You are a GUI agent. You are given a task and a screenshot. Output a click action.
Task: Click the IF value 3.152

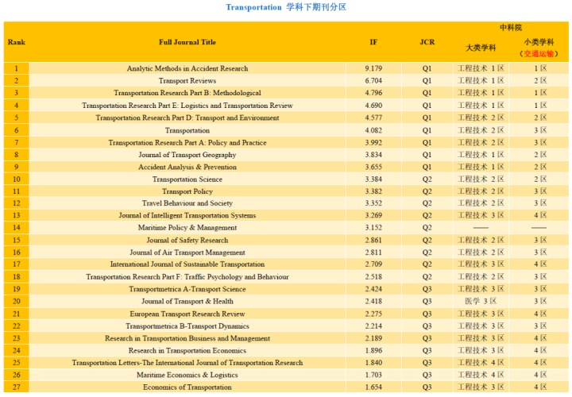tap(373, 228)
